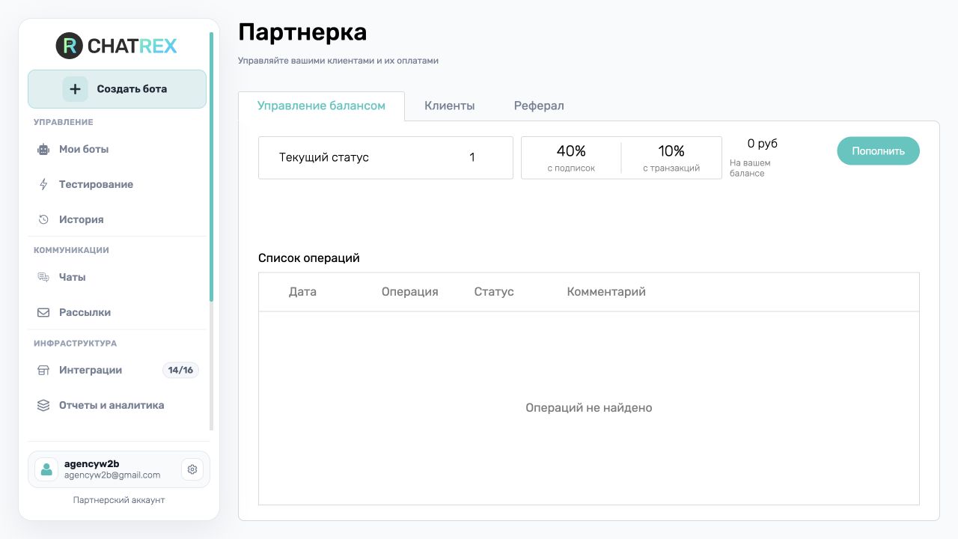Click the Статус column header

point(494,292)
